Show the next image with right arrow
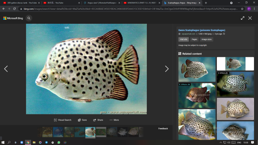Screen dimensions: 258x145 pyautogui.click(x=166, y=69)
